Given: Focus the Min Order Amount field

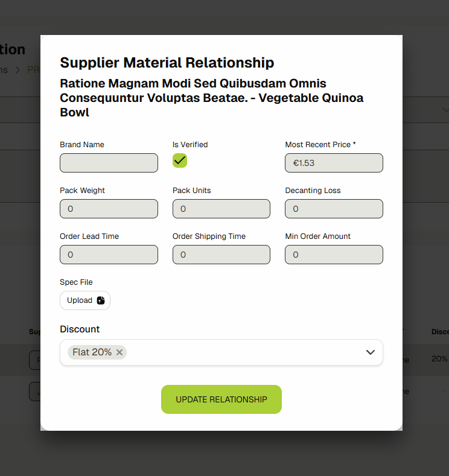Looking at the screenshot, I should pos(334,255).
